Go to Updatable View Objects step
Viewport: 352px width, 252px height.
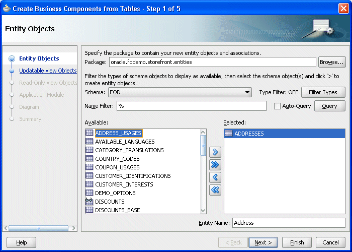click(x=48, y=71)
